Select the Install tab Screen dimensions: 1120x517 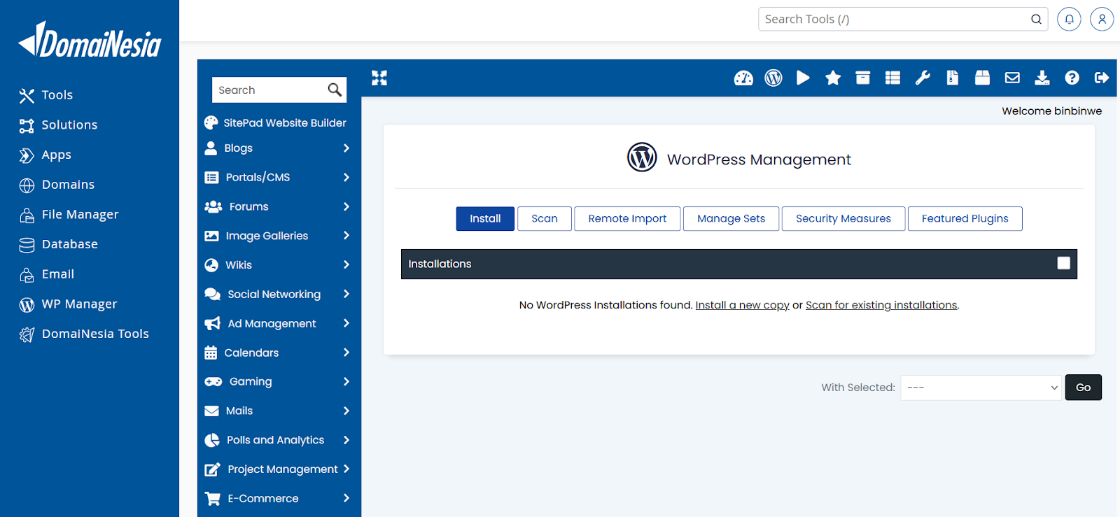tap(485, 218)
